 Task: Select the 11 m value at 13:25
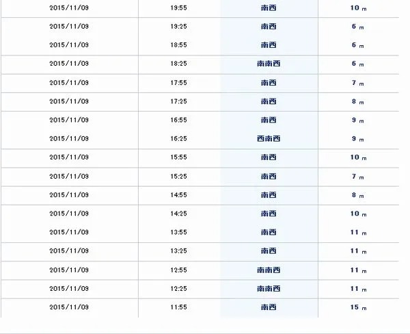pos(359,250)
